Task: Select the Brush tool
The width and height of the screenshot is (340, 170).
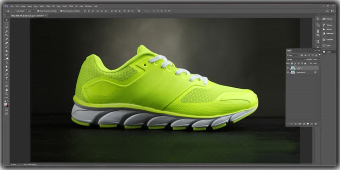Action: (x=6, y=47)
